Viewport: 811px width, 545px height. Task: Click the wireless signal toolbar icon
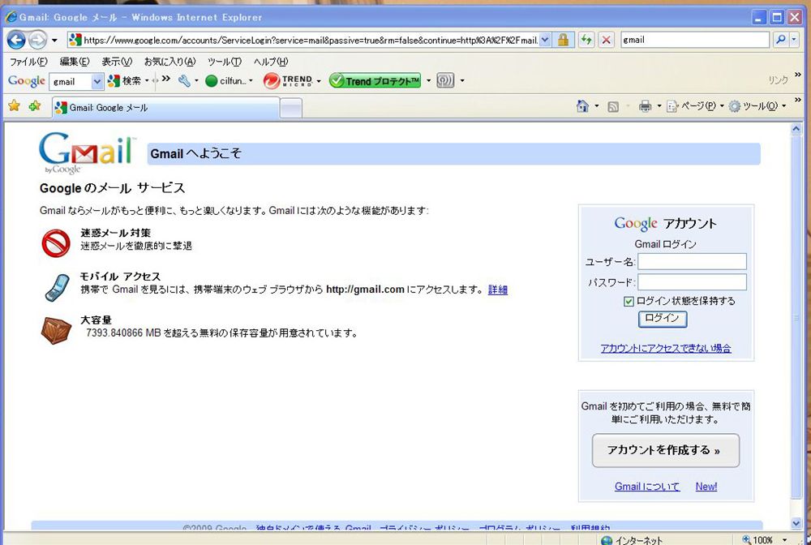[445, 80]
